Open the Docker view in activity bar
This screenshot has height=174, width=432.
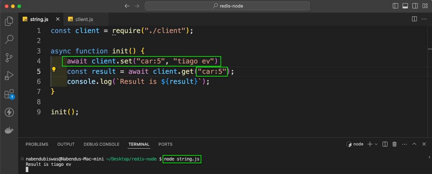(x=9, y=130)
